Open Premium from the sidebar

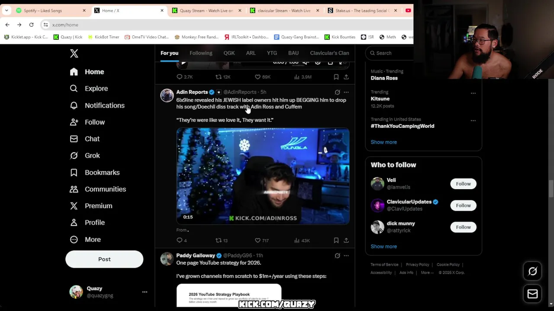pos(91,206)
